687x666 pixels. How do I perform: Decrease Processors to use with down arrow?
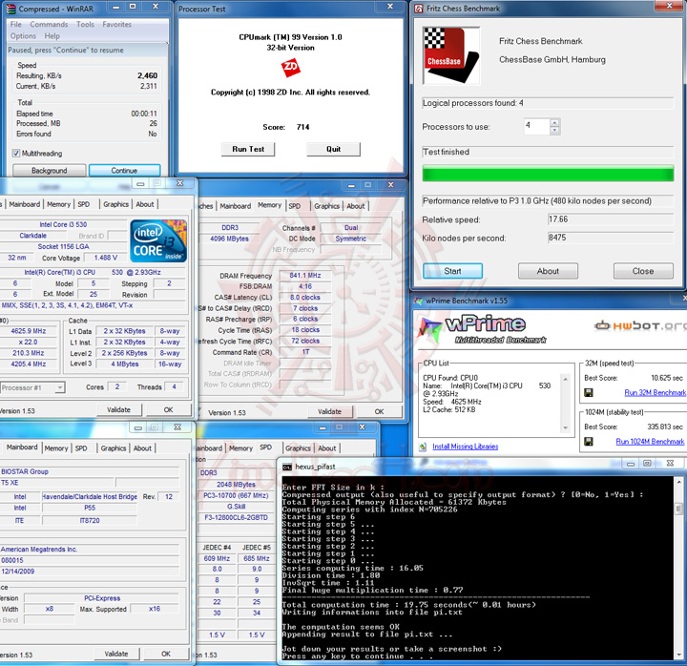coord(554,130)
